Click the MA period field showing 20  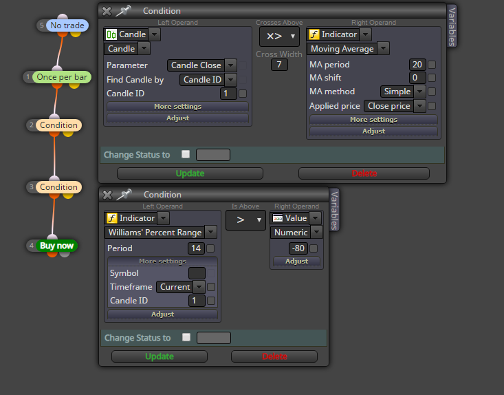[417, 65]
